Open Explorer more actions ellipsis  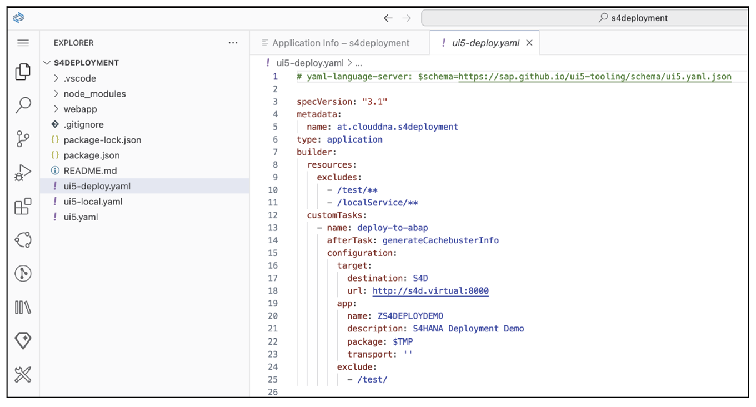233,43
